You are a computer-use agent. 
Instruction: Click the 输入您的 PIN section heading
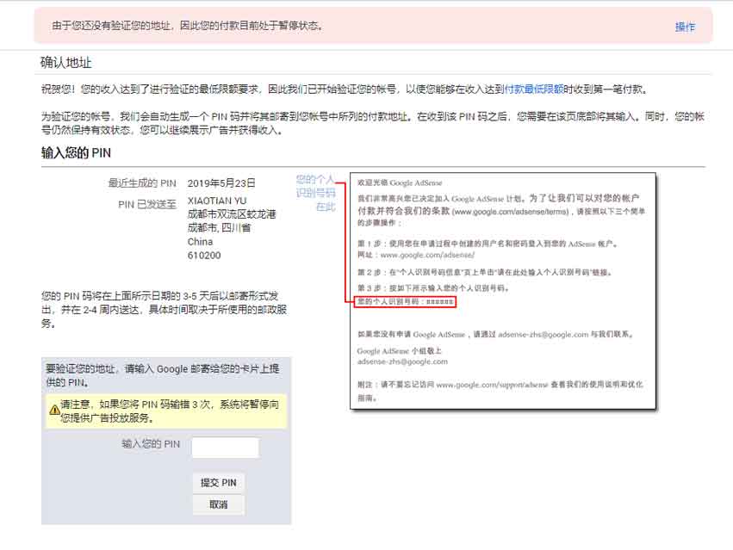coord(76,153)
